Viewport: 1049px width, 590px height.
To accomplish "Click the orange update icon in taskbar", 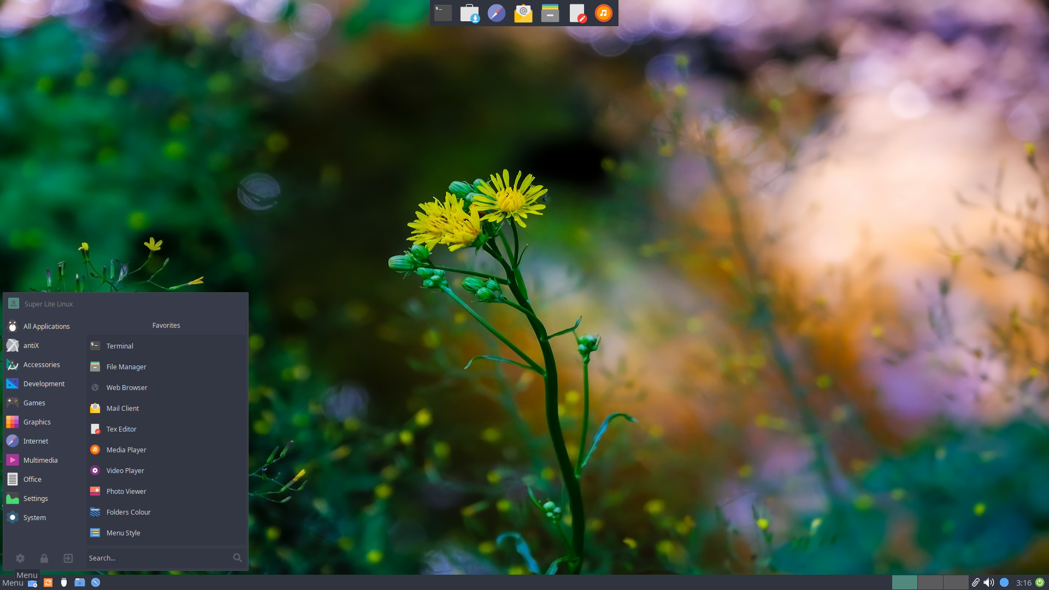I will click(x=48, y=582).
